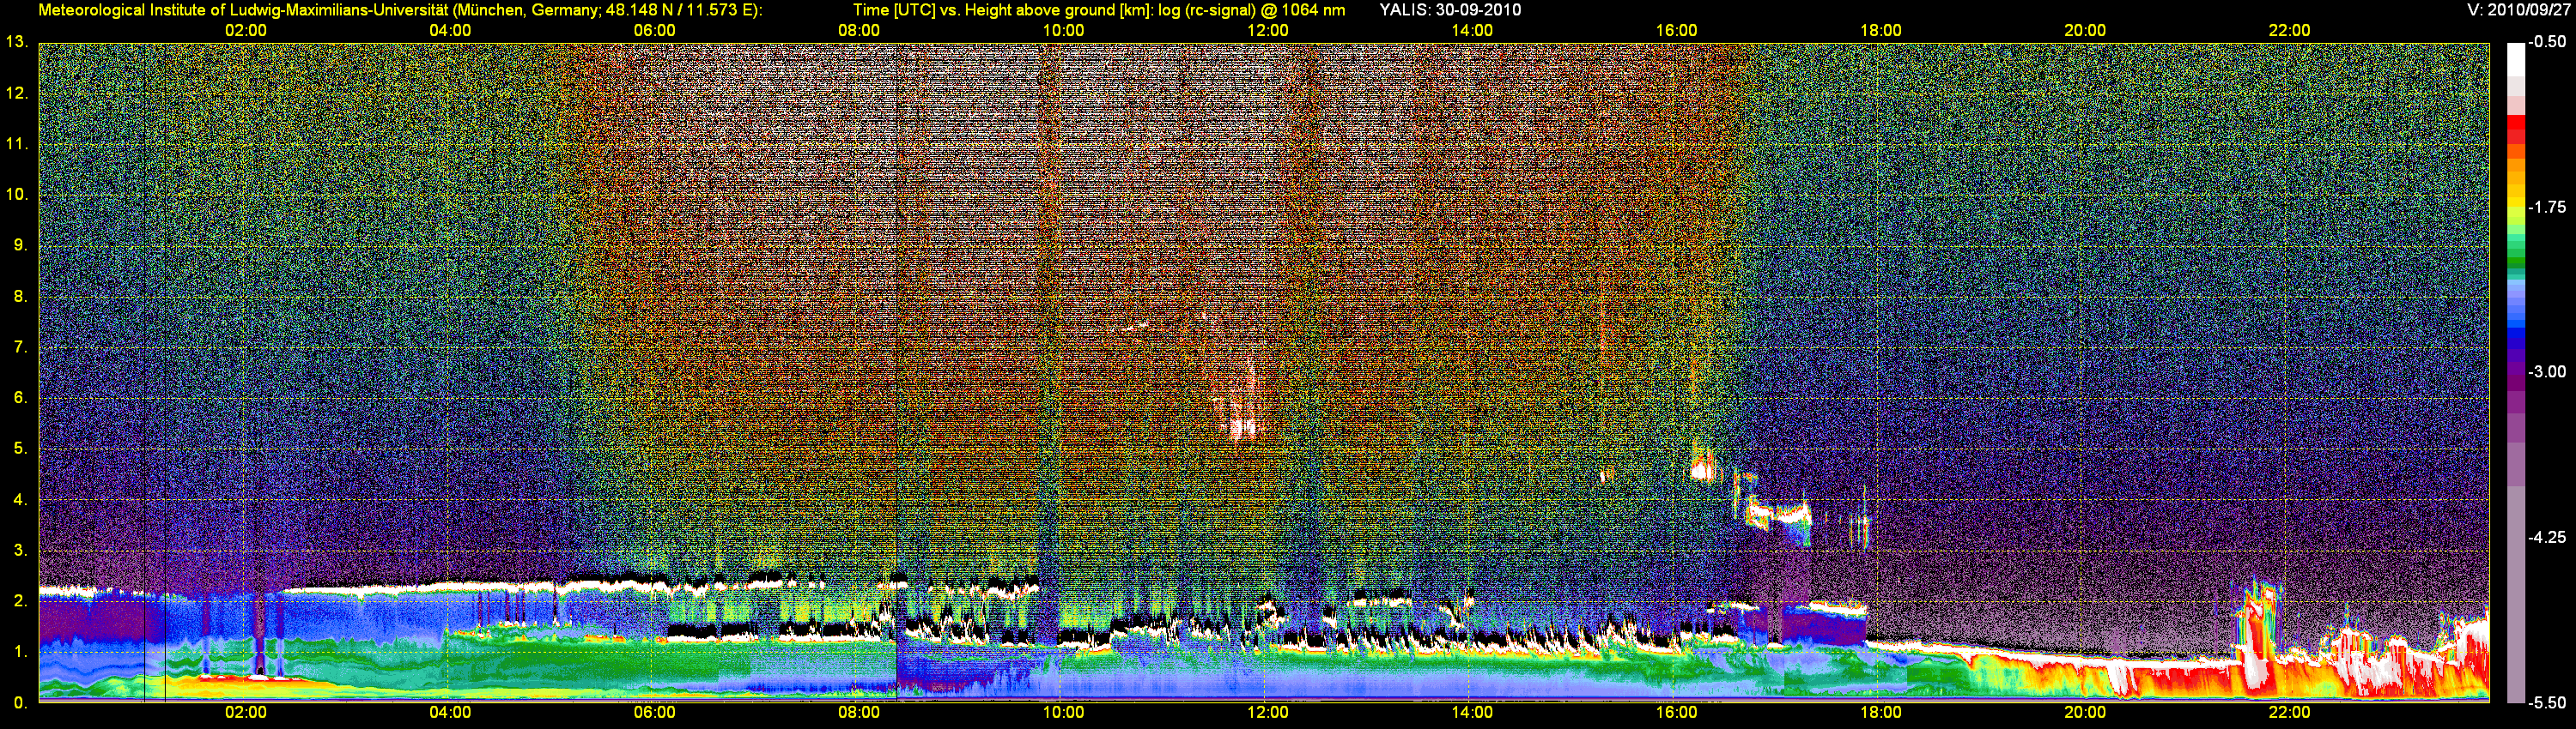Click the 6 km height axis label
Image resolution: width=2576 pixels, height=729 pixels.
(20, 397)
